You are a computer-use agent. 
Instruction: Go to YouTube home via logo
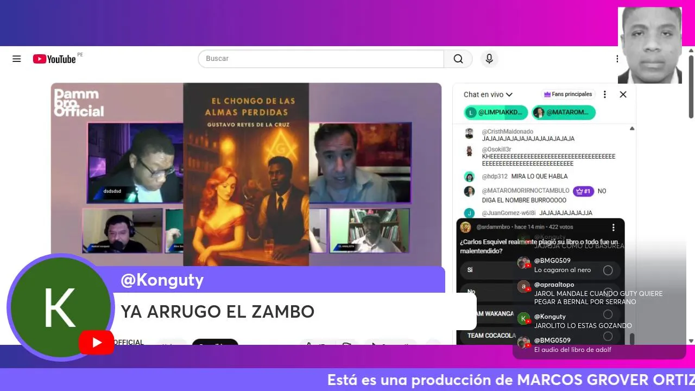(54, 59)
